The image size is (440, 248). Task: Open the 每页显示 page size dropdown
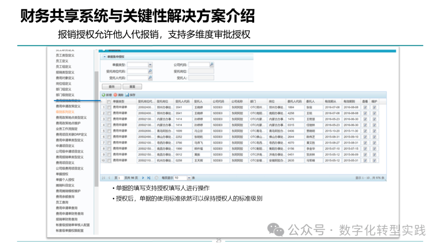[189, 178]
